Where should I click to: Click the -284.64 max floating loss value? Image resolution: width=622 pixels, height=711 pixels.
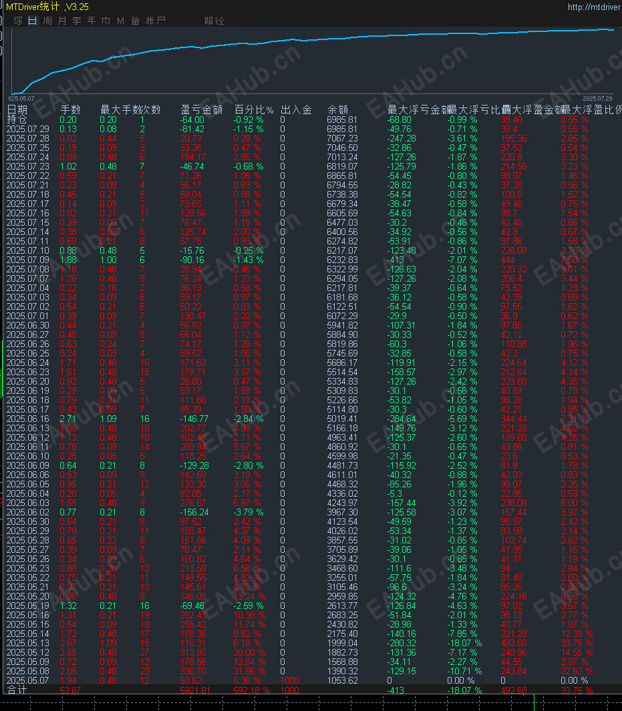point(402,419)
